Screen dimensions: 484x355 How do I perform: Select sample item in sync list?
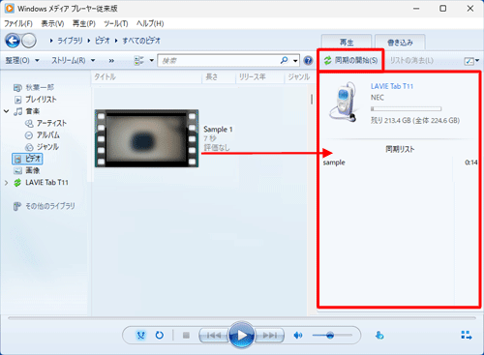click(x=400, y=163)
